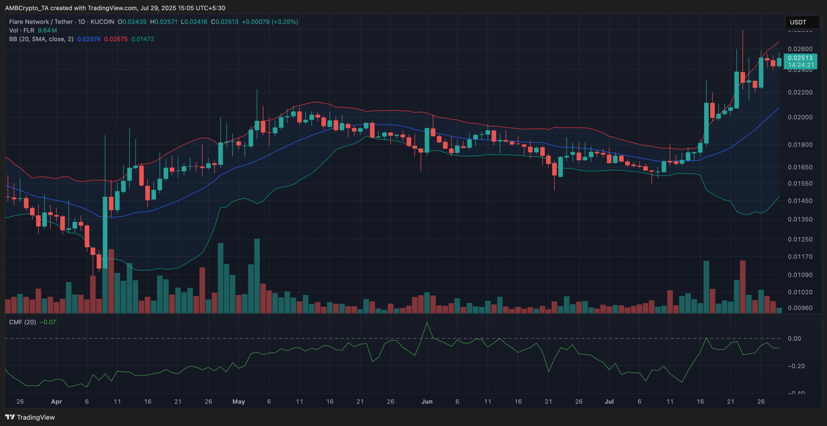Click the 0.02600 price axis label
The height and width of the screenshot is (426, 827).
pyautogui.click(x=800, y=49)
